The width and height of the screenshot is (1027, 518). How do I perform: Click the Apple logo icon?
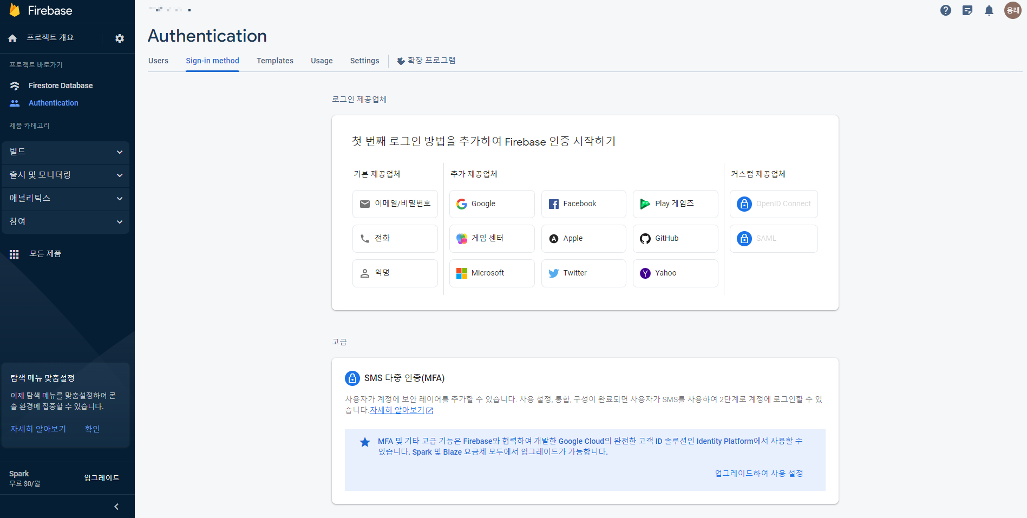coord(554,239)
